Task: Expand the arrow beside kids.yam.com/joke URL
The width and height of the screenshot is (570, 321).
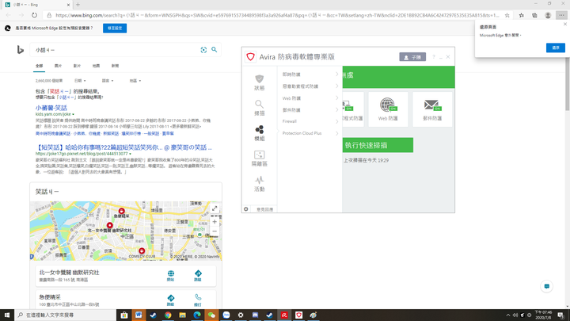Action: pos(73,114)
